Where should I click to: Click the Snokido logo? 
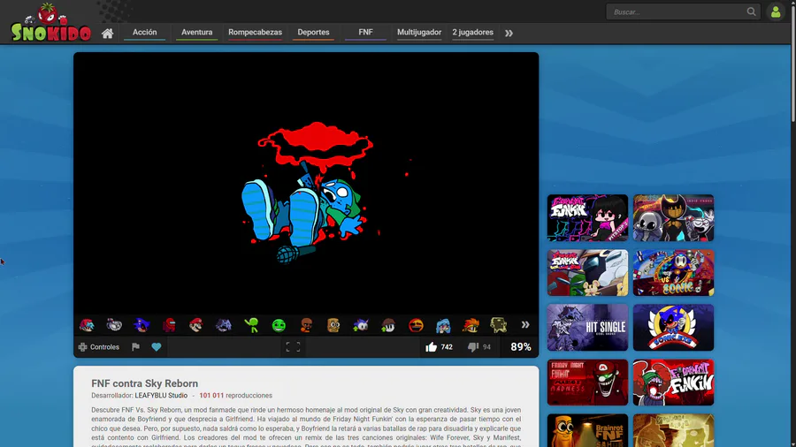pos(50,22)
